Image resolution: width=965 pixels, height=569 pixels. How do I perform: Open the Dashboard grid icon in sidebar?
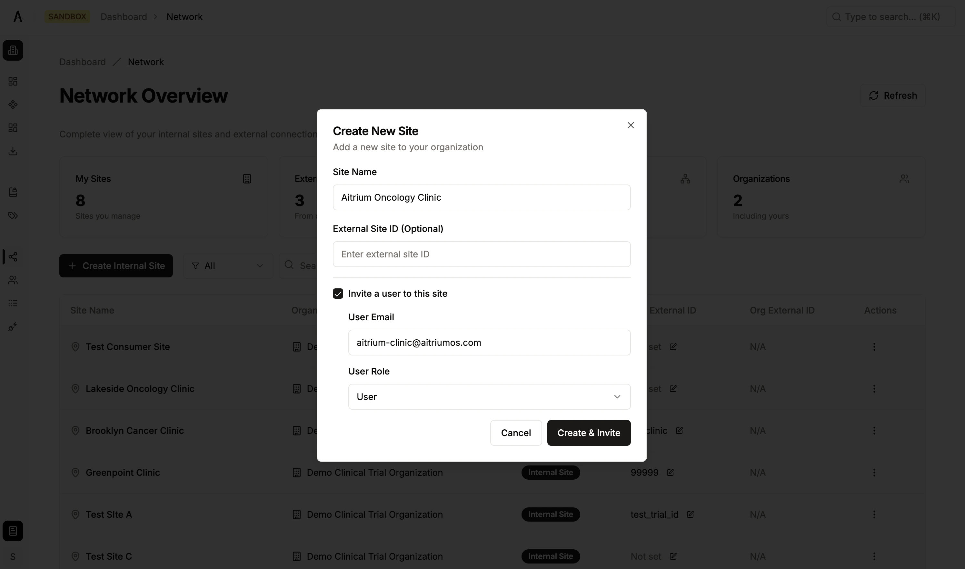click(x=13, y=81)
